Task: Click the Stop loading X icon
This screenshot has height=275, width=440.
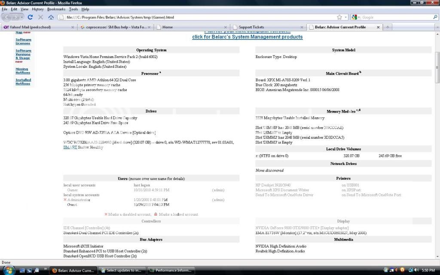Action: [40, 17]
